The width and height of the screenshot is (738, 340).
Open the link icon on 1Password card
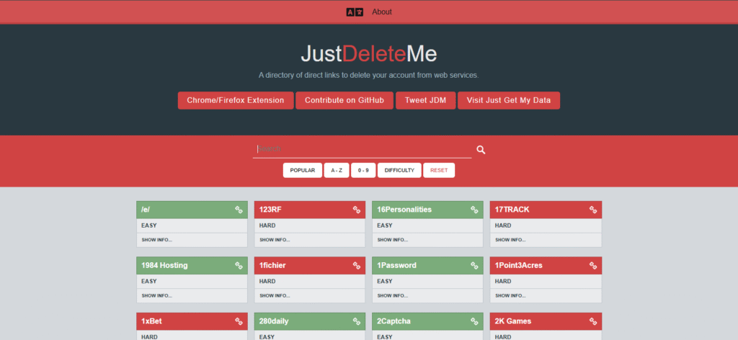tap(474, 265)
